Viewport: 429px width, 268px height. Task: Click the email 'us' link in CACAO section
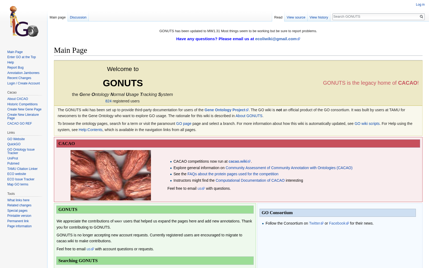(x=201, y=188)
